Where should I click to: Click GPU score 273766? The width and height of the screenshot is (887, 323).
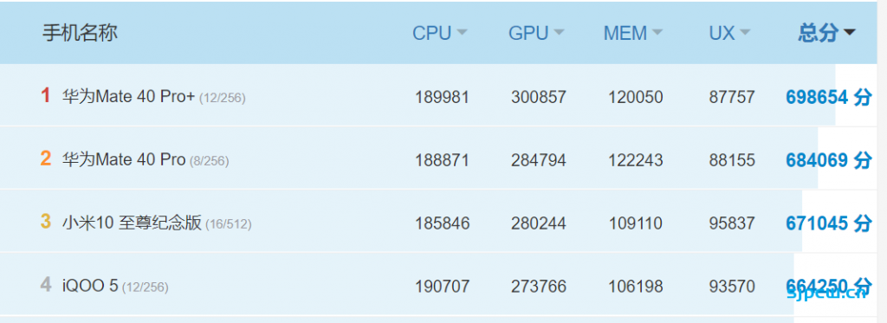tap(539, 287)
